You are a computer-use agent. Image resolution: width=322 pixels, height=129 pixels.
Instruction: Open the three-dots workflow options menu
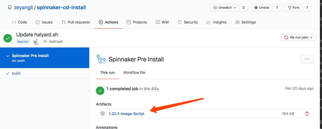click(307, 59)
